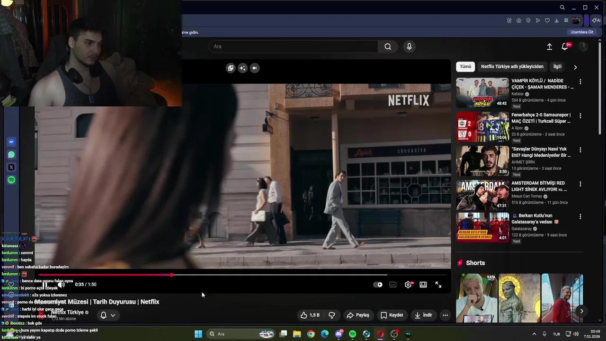Click the page edit icon in address bar
606x341 pixels.
[x=509, y=20]
